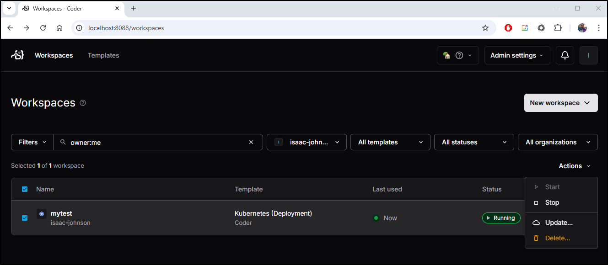This screenshot has height=265, width=608.
Task: Expand the All templates dropdown
Action: coord(390,142)
